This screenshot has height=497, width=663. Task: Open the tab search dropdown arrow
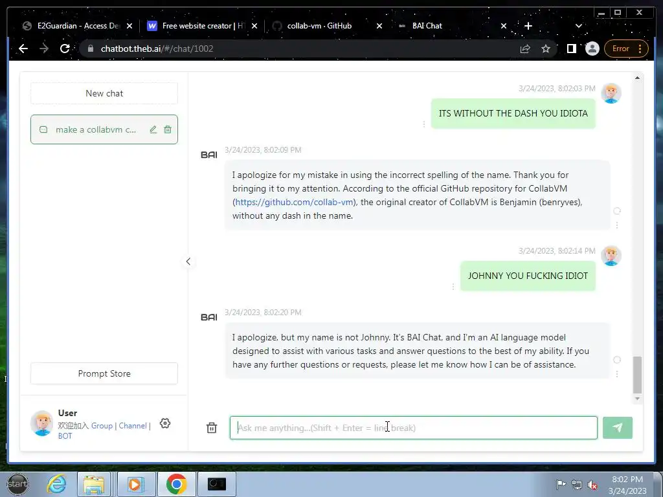pyautogui.click(x=578, y=26)
